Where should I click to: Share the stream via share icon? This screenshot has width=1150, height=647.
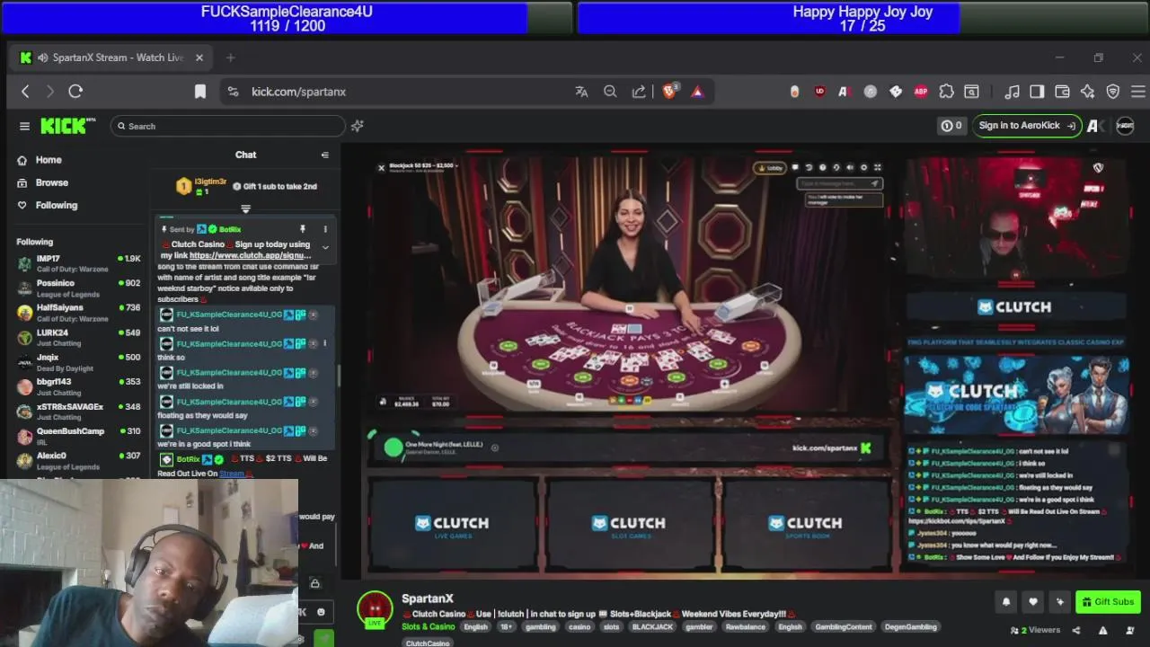click(1076, 630)
